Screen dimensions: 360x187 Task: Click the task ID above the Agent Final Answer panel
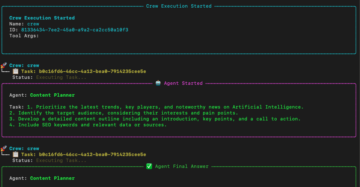[89, 154]
